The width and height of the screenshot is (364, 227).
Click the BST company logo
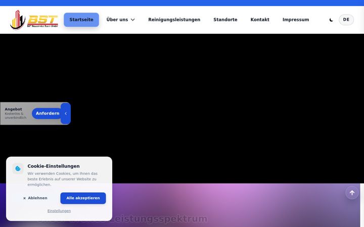click(34, 20)
